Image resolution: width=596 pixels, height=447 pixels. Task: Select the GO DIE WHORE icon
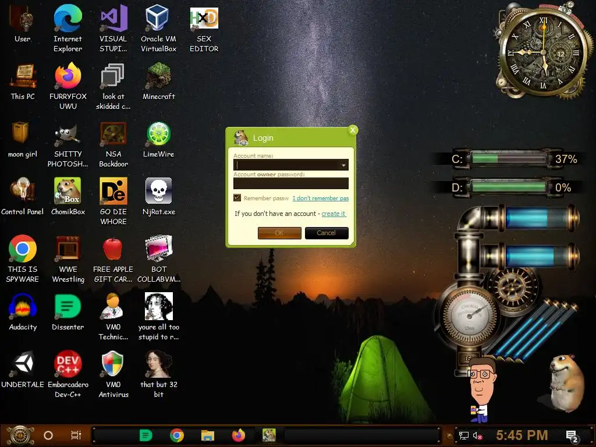pos(113,201)
